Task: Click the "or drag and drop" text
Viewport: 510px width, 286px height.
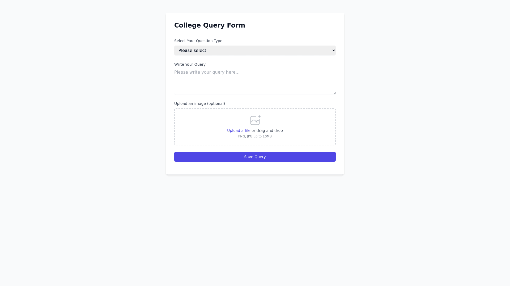Action: click(x=267, y=131)
